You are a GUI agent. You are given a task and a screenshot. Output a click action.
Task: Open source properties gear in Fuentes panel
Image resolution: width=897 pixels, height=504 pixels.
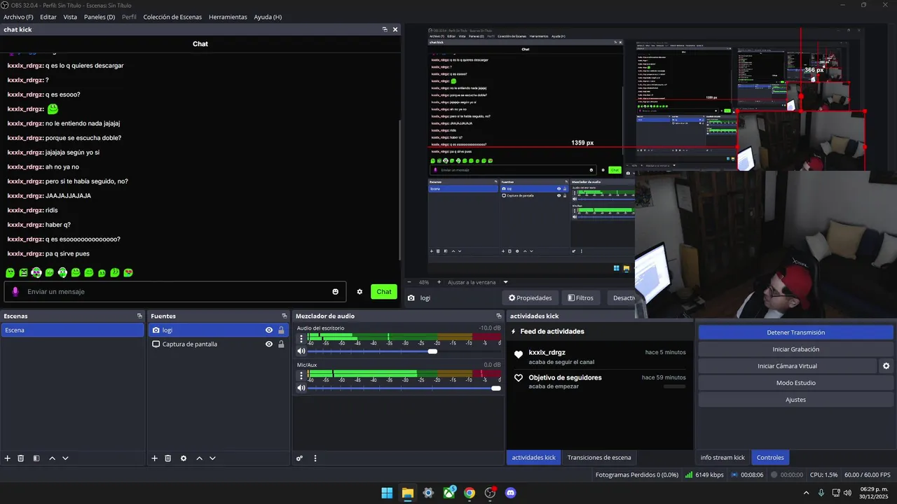(x=184, y=458)
